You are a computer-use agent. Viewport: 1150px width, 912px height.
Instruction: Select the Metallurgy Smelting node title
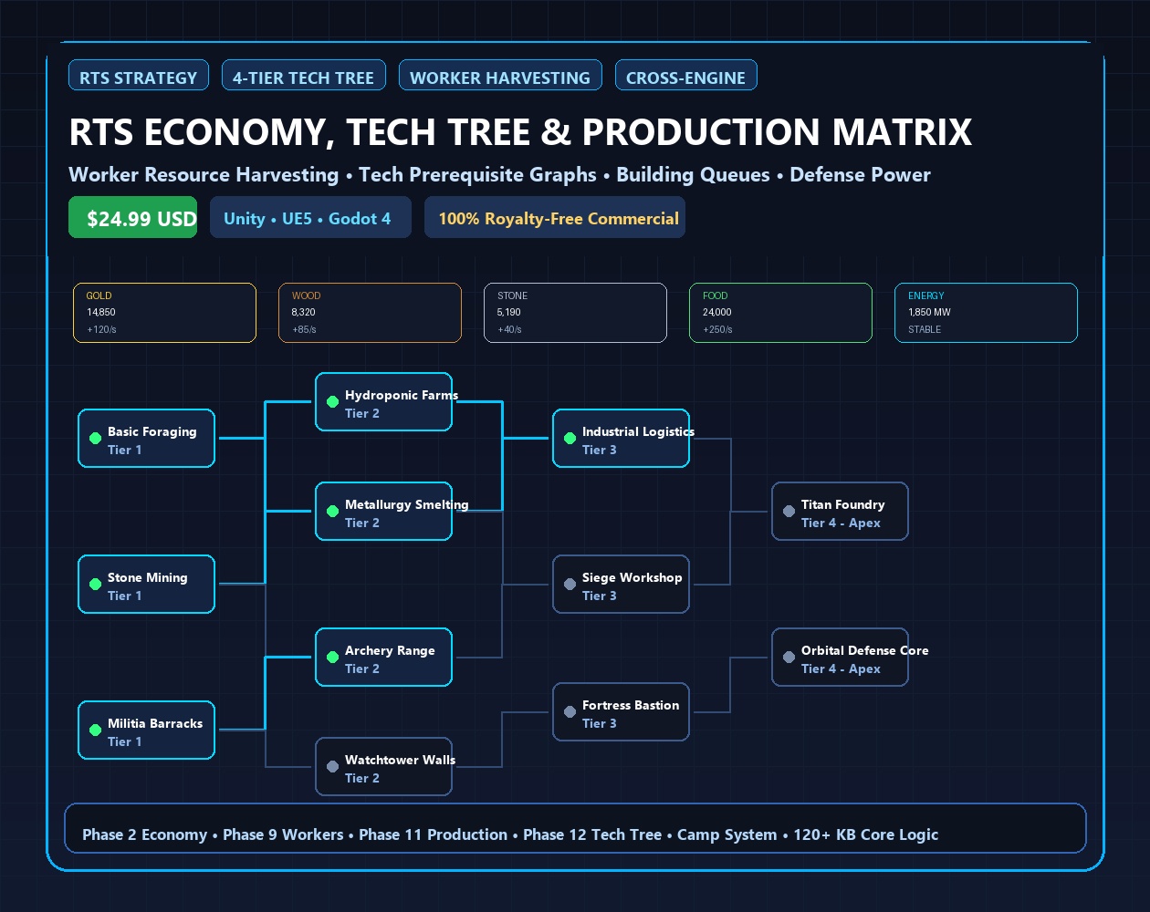coord(407,504)
